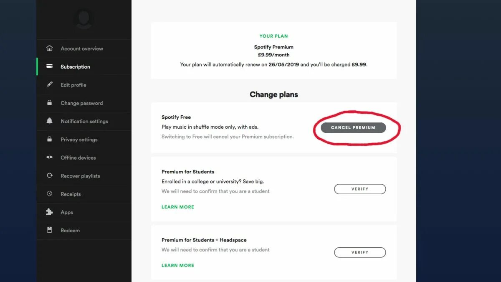This screenshot has width=501, height=282.
Task: Click the lock icon beside Privacy settings
Action: coord(49,139)
